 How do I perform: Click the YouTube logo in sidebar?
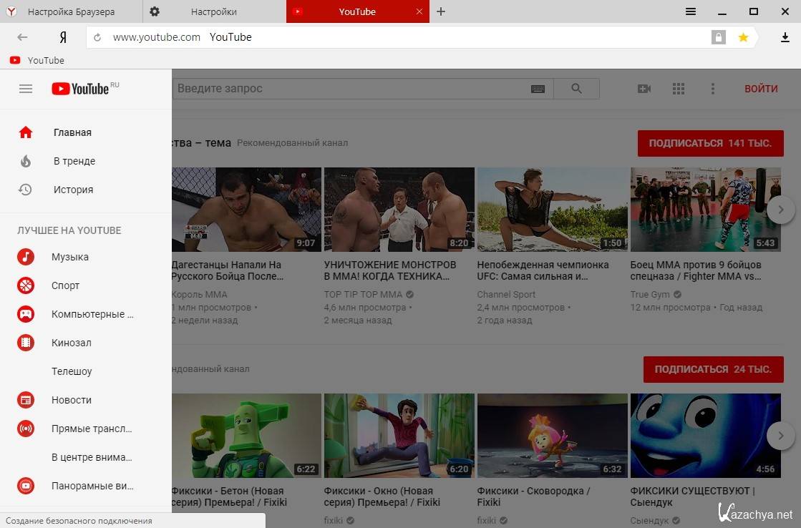(x=80, y=89)
